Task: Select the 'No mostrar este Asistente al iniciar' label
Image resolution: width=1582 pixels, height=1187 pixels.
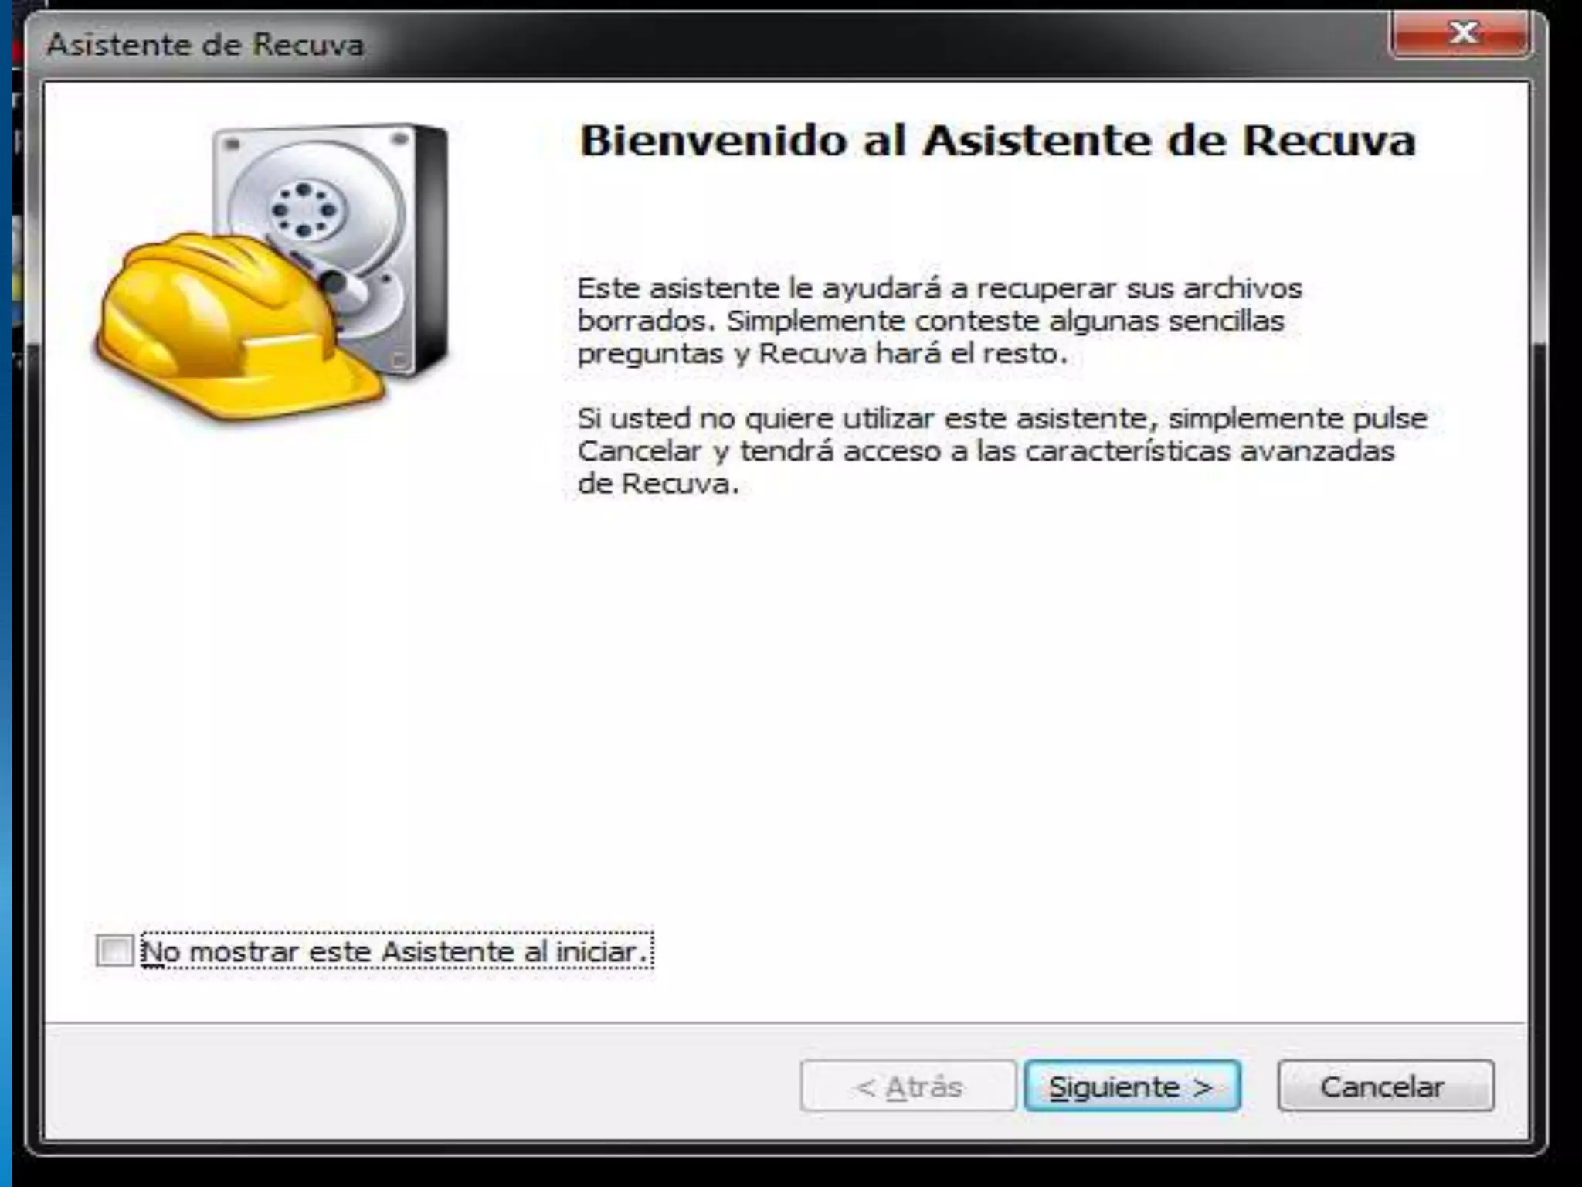Action: point(395,951)
